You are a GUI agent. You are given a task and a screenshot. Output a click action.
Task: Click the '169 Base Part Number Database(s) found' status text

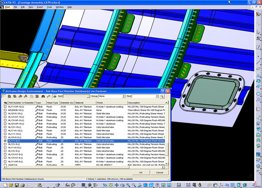[23, 179]
